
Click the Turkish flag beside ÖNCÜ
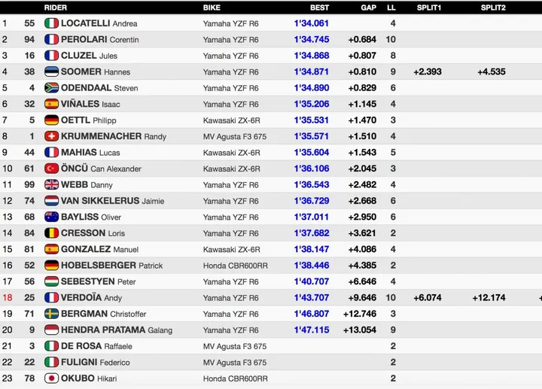click(51, 169)
